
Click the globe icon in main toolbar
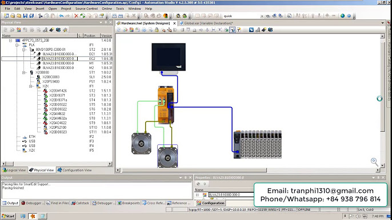(342, 16)
